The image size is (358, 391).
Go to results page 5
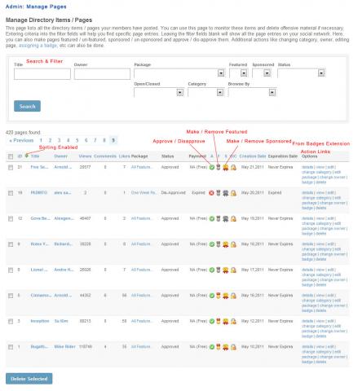pos(77,140)
